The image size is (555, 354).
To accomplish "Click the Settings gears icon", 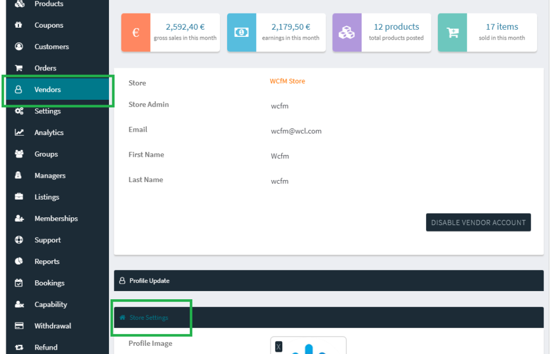I will pos(19,111).
